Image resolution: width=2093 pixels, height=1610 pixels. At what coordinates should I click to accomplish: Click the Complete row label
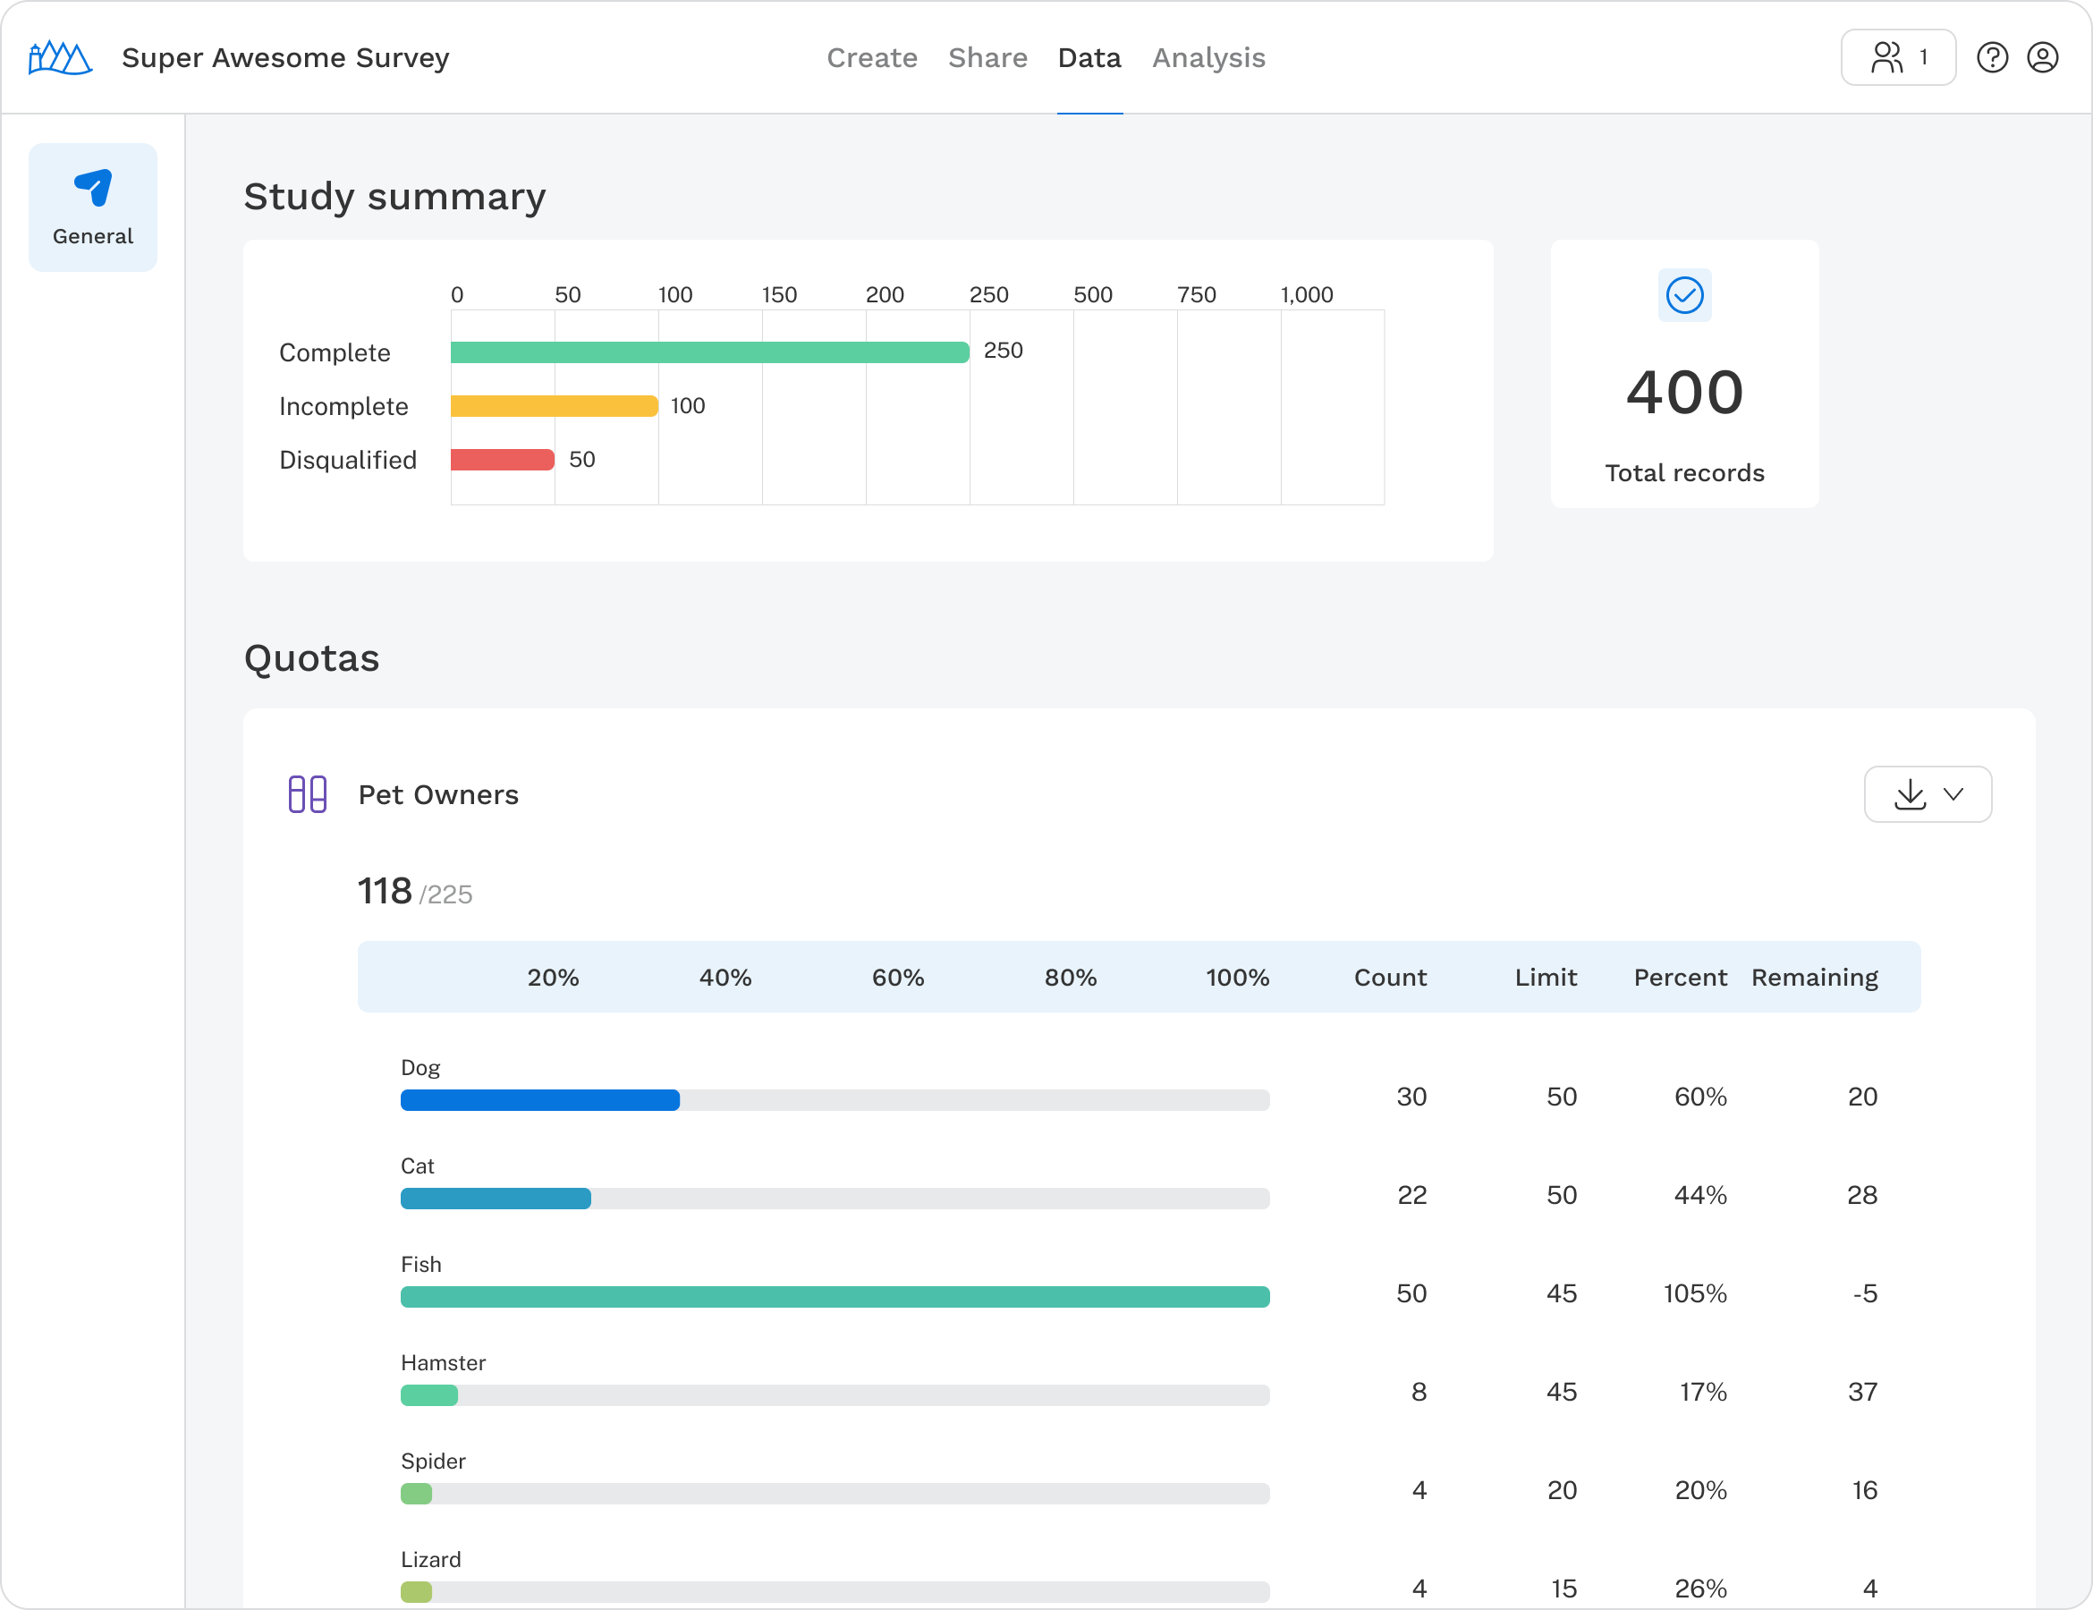click(x=335, y=352)
